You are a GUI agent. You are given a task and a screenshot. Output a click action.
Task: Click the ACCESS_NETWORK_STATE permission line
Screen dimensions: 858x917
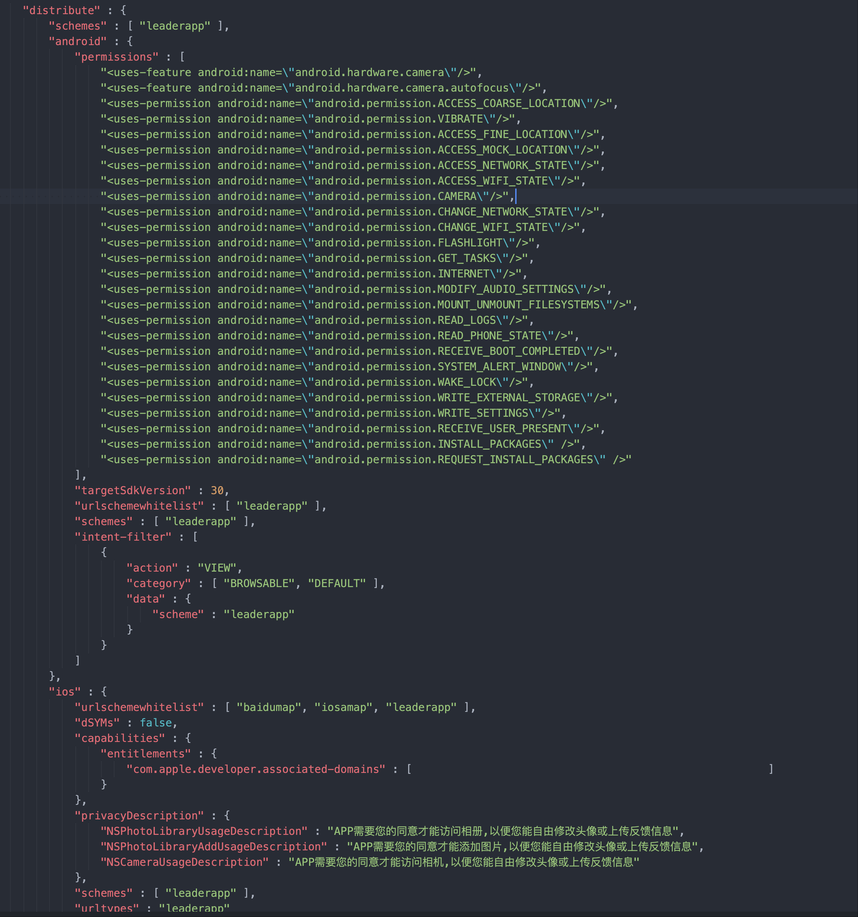pyautogui.click(x=353, y=165)
